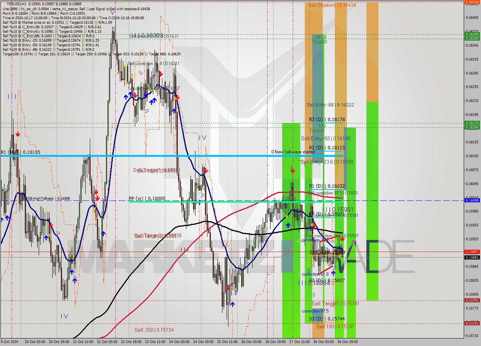Select the dark 0.16008 price axis tag
Viewport: 481px width, 346px height.
click(x=472, y=200)
